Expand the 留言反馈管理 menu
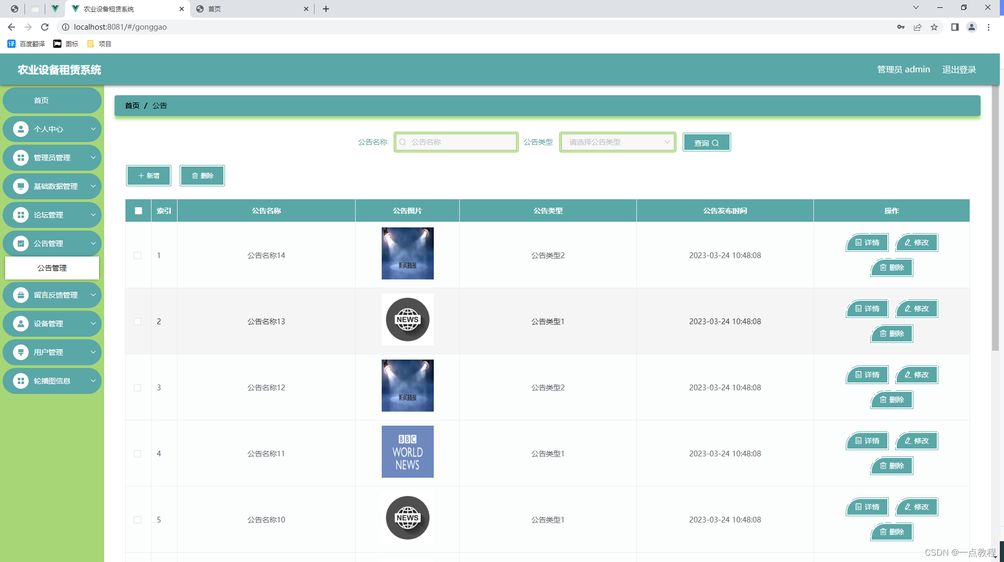This screenshot has width=1004, height=562. pyautogui.click(x=52, y=295)
